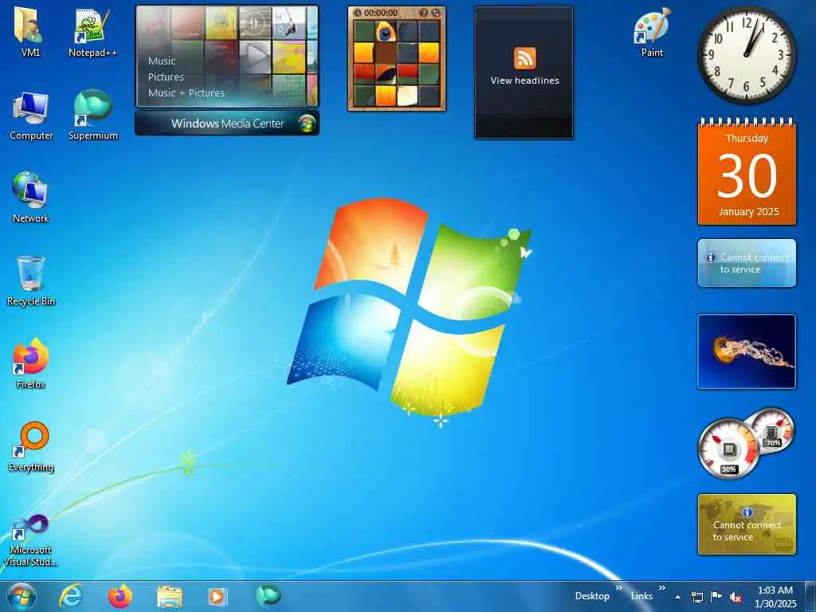Screen dimensions: 816x612
Task: Select the Paint desktop shortcut
Action: click(x=652, y=32)
